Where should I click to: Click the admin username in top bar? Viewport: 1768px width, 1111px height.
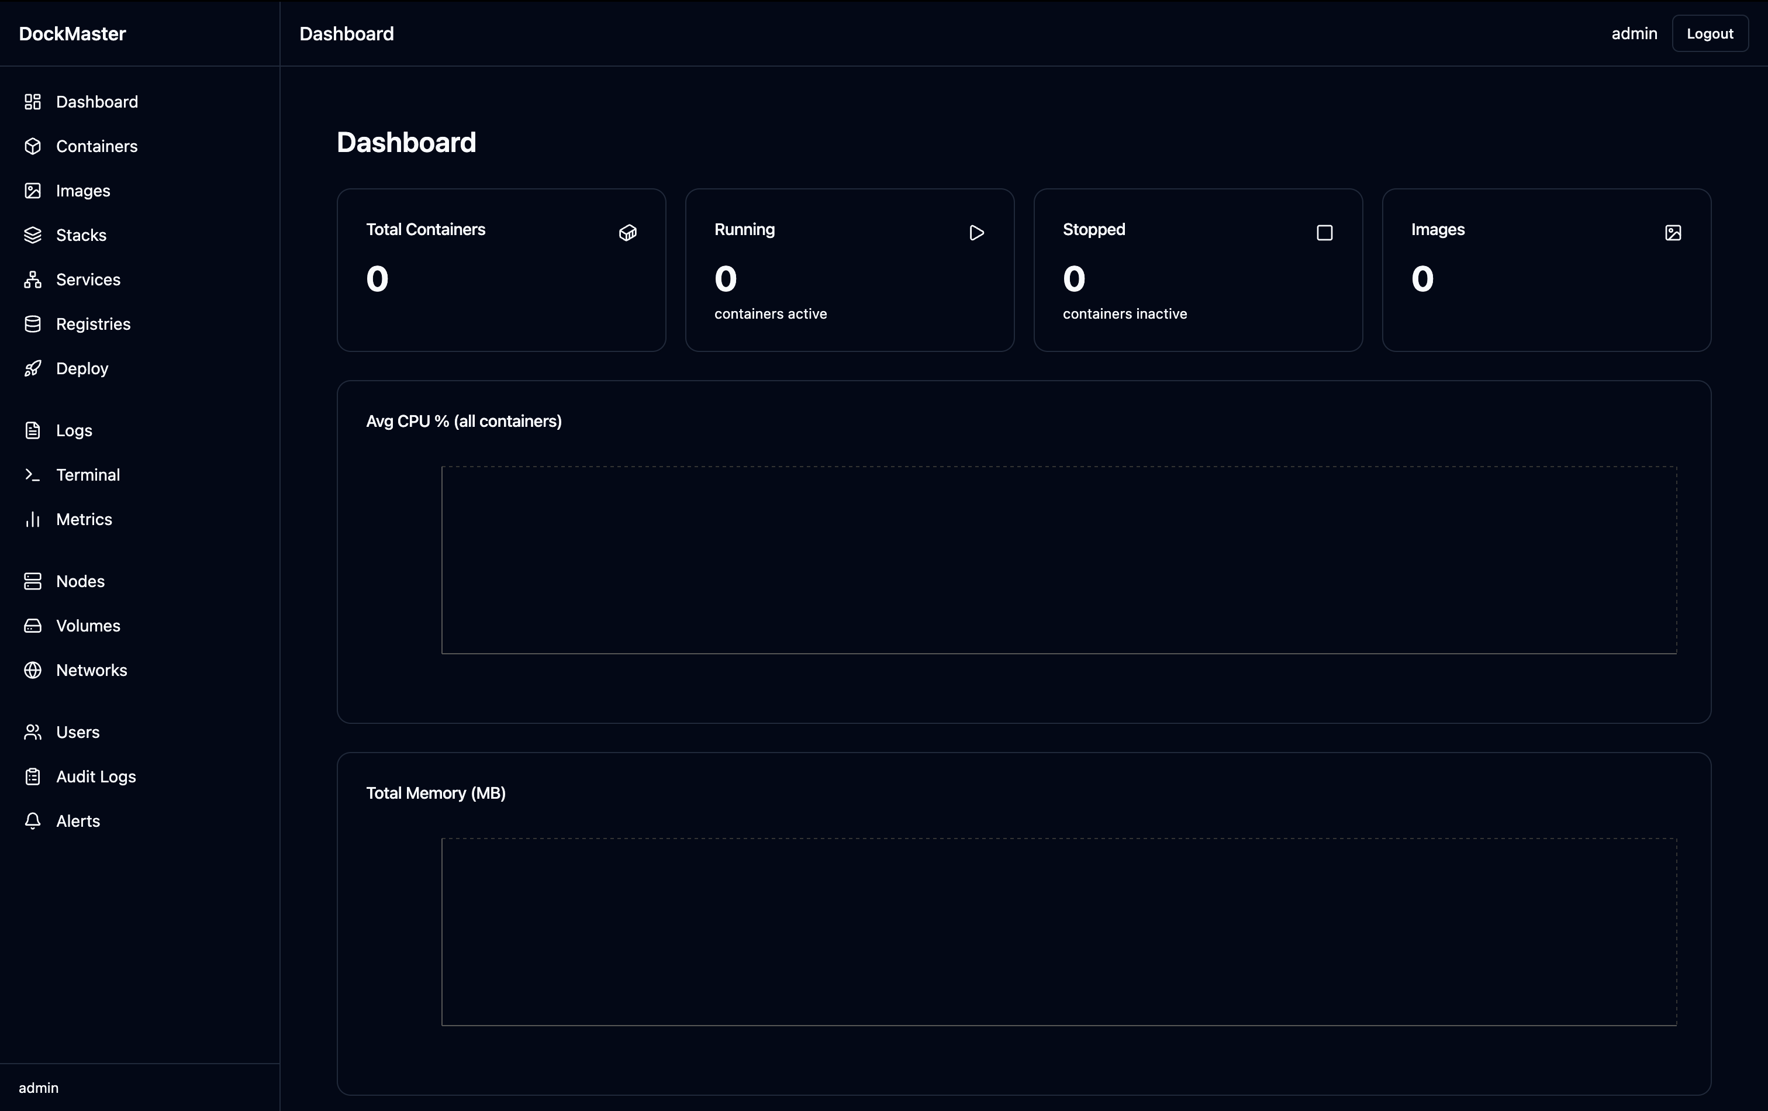1634,34
